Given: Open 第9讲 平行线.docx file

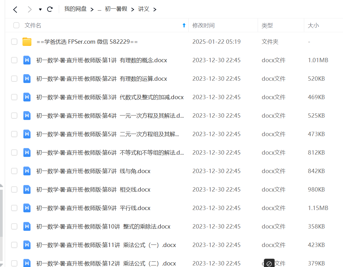Looking at the screenshot, I should [x=93, y=208].
